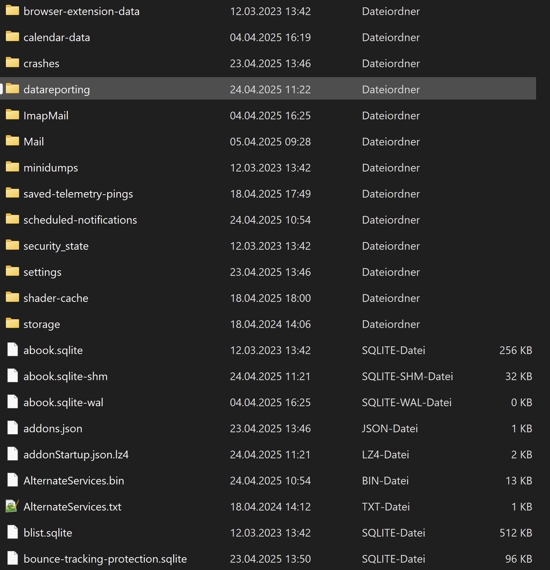The width and height of the screenshot is (550, 570).
Task: Click the date 18.04.2025 18:00 of shader-cache
Action: click(270, 298)
